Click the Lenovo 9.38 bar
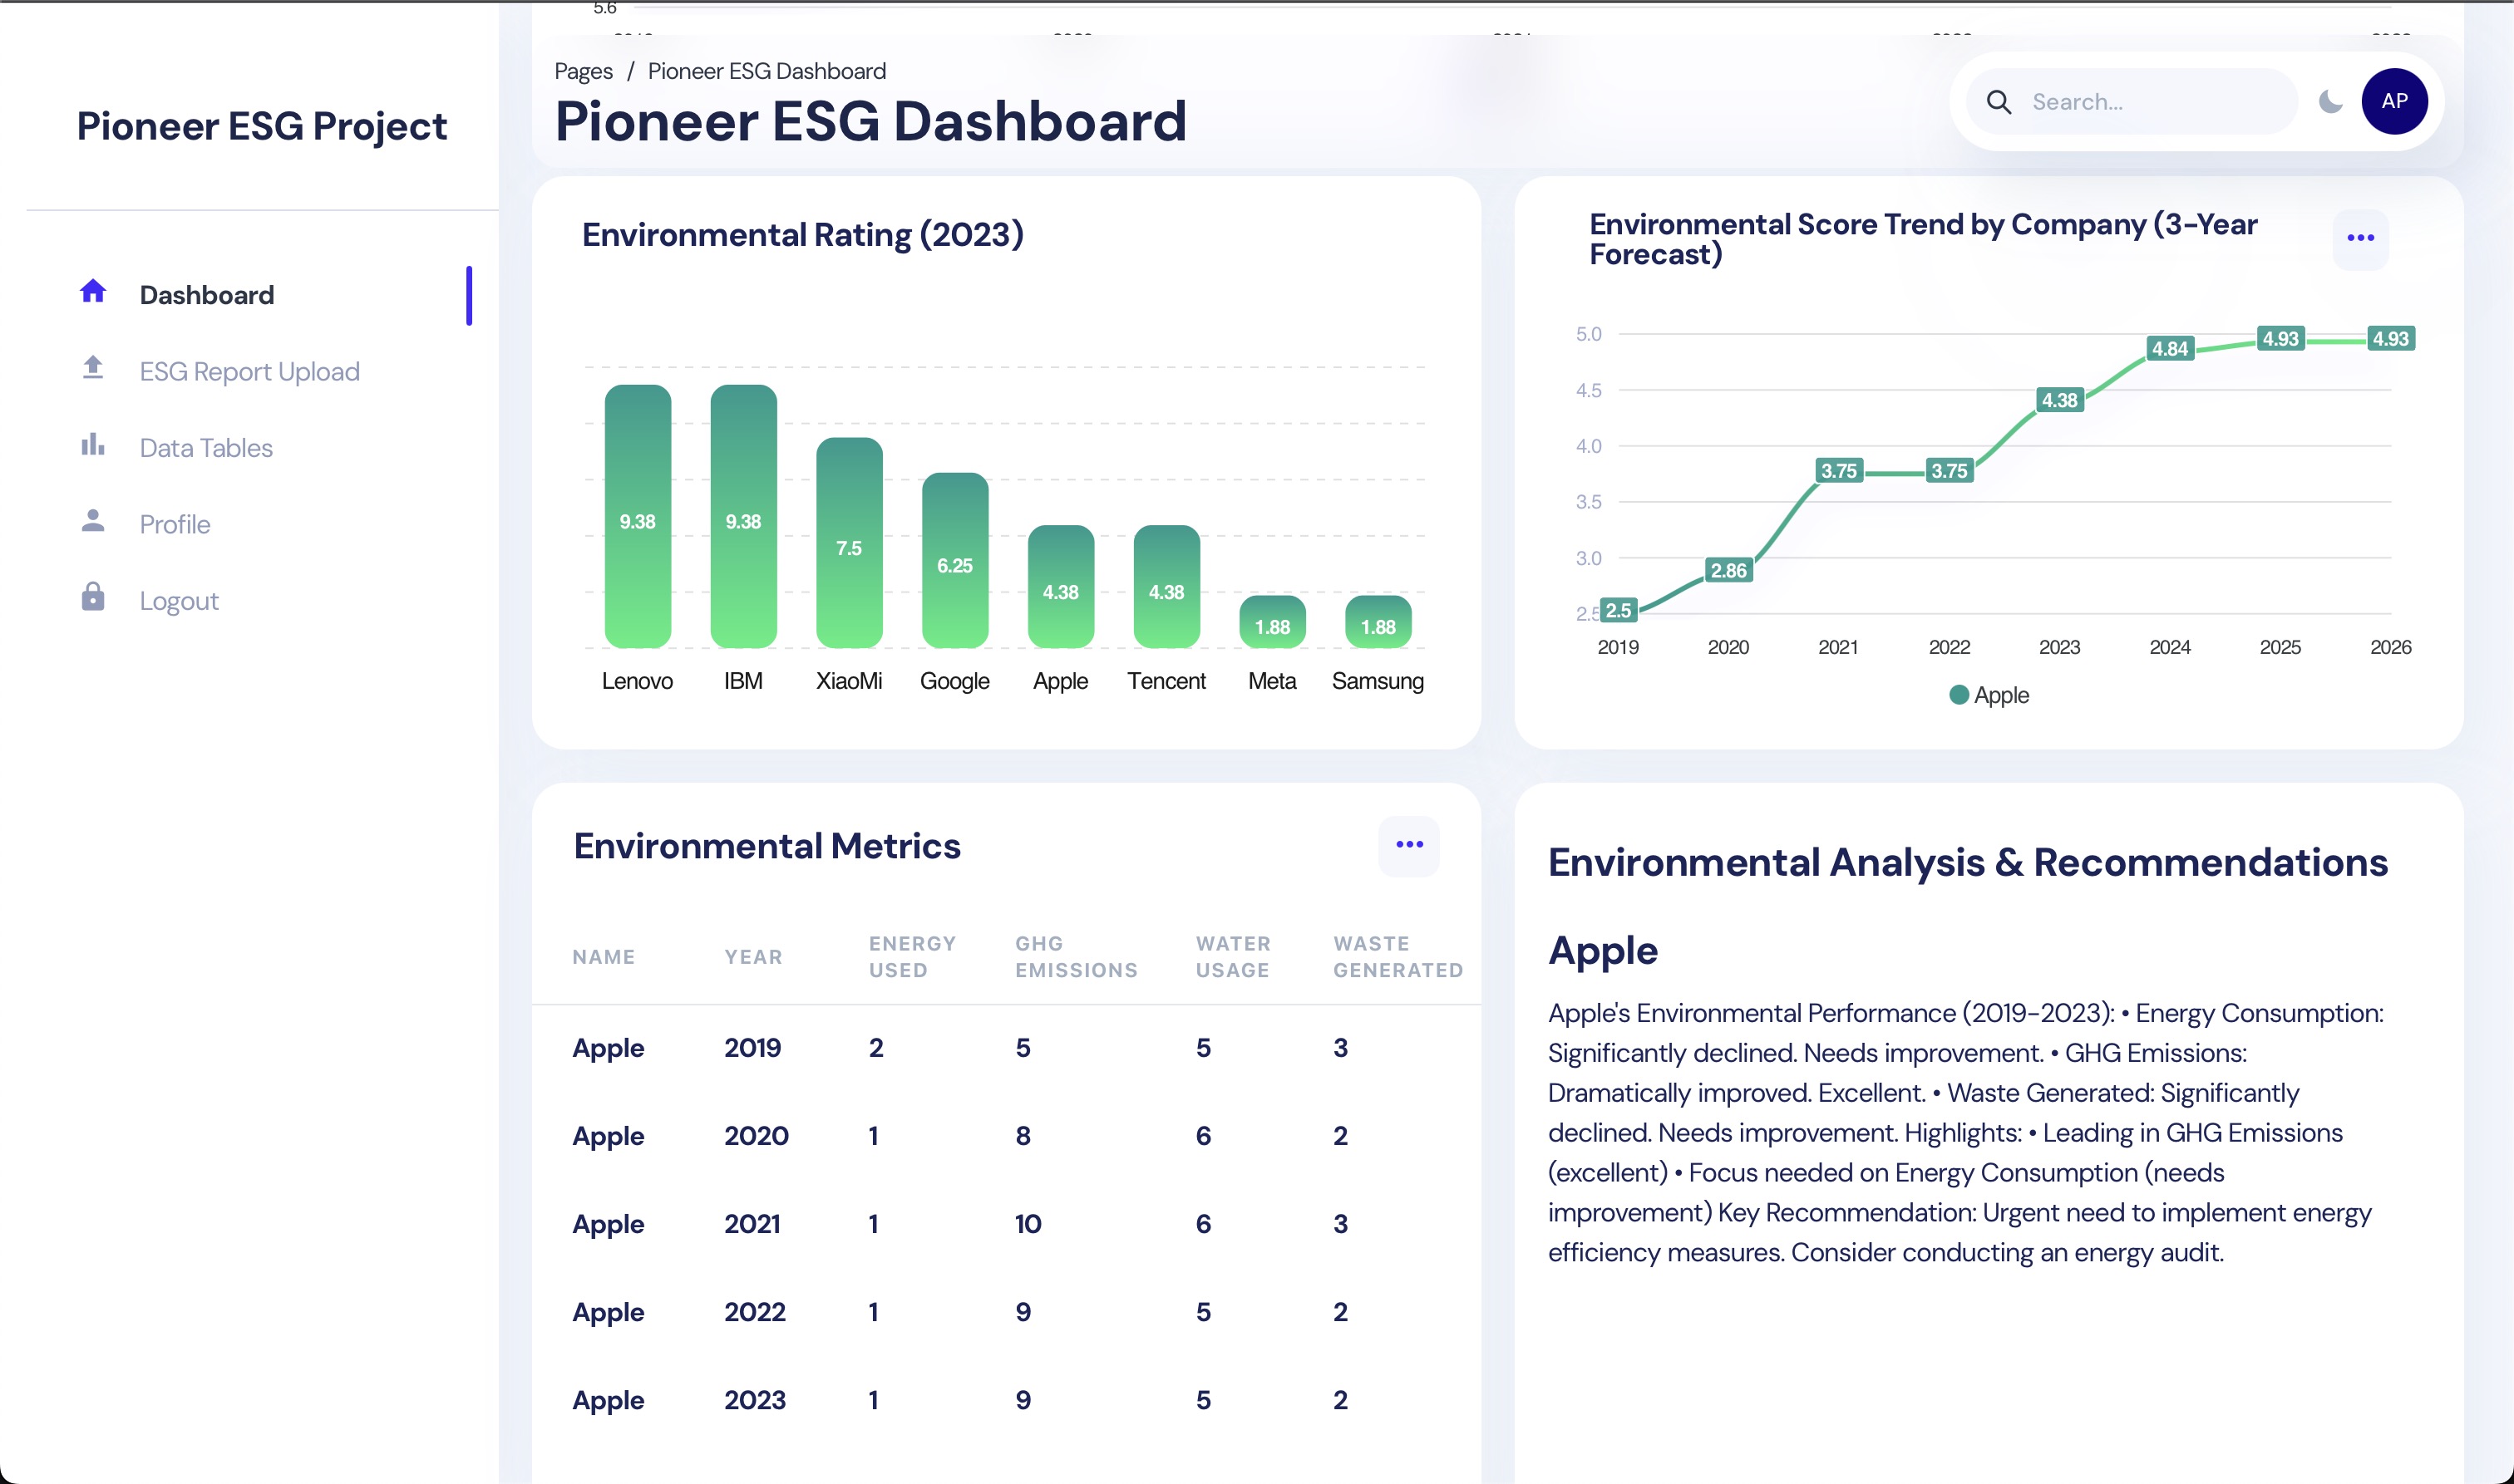Image resolution: width=2514 pixels, height=1484 pixels. pos(638,516)
